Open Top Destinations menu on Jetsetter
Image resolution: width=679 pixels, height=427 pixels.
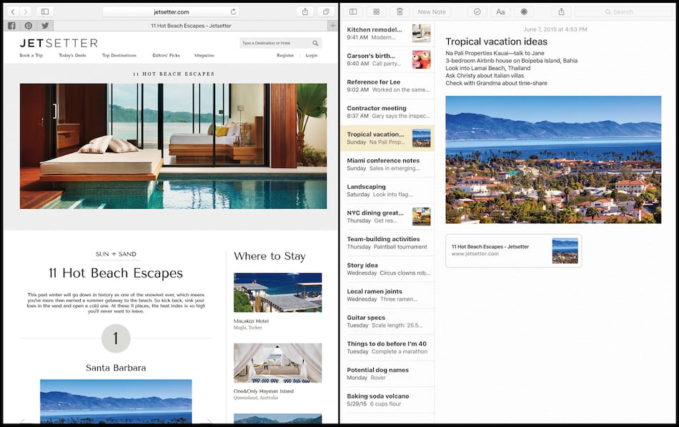(119, 55)
